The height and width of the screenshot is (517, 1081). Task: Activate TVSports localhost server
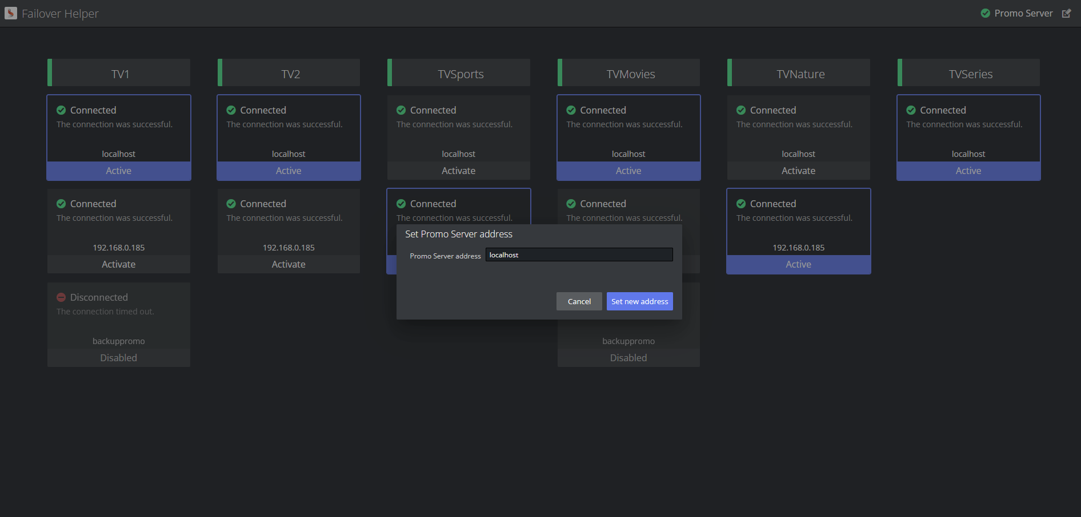(x=458, y=171)
